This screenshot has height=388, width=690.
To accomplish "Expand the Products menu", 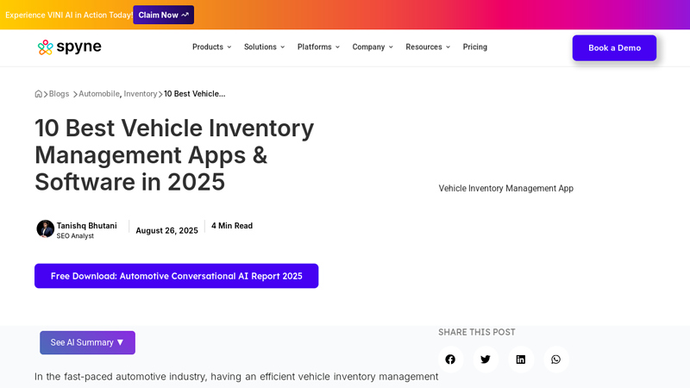I will click(x=211, y=47).
